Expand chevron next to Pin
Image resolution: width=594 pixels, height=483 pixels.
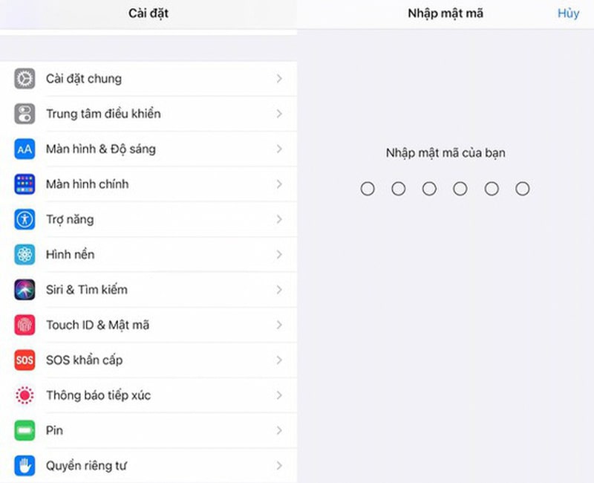[279, 431]
